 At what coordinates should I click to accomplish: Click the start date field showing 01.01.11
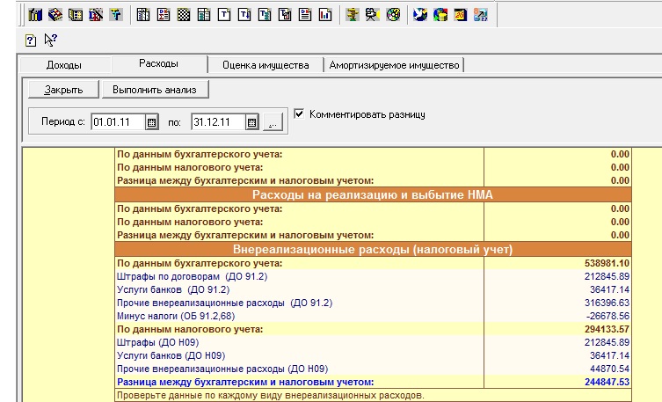[117, 123]
